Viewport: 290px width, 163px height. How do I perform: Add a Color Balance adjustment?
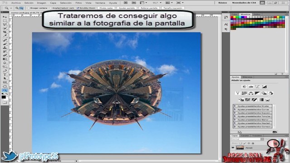(x=251, y=93)
